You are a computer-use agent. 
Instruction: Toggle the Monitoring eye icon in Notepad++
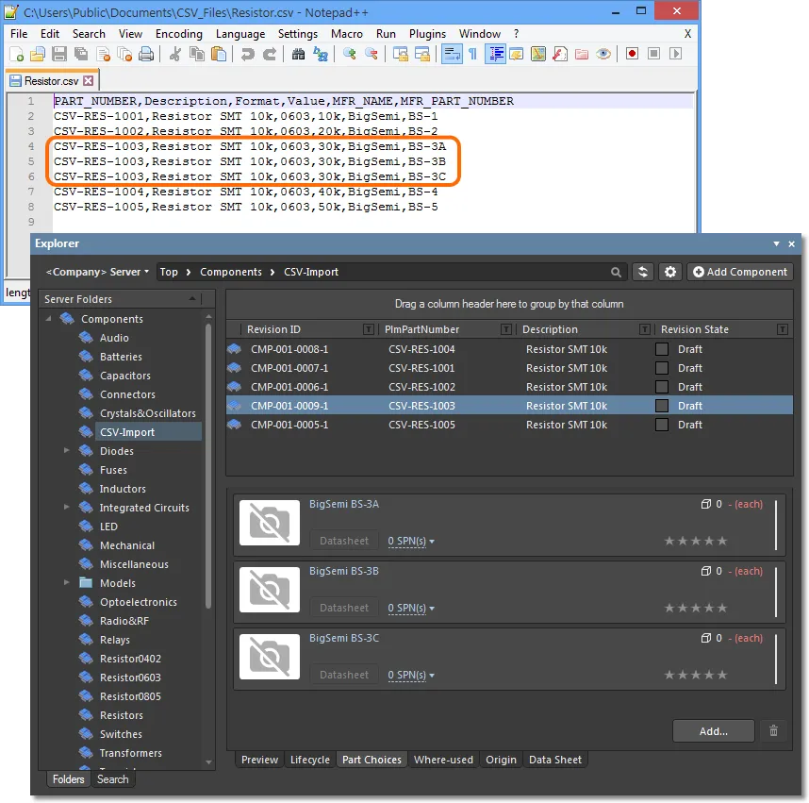[x=603, y=54]
